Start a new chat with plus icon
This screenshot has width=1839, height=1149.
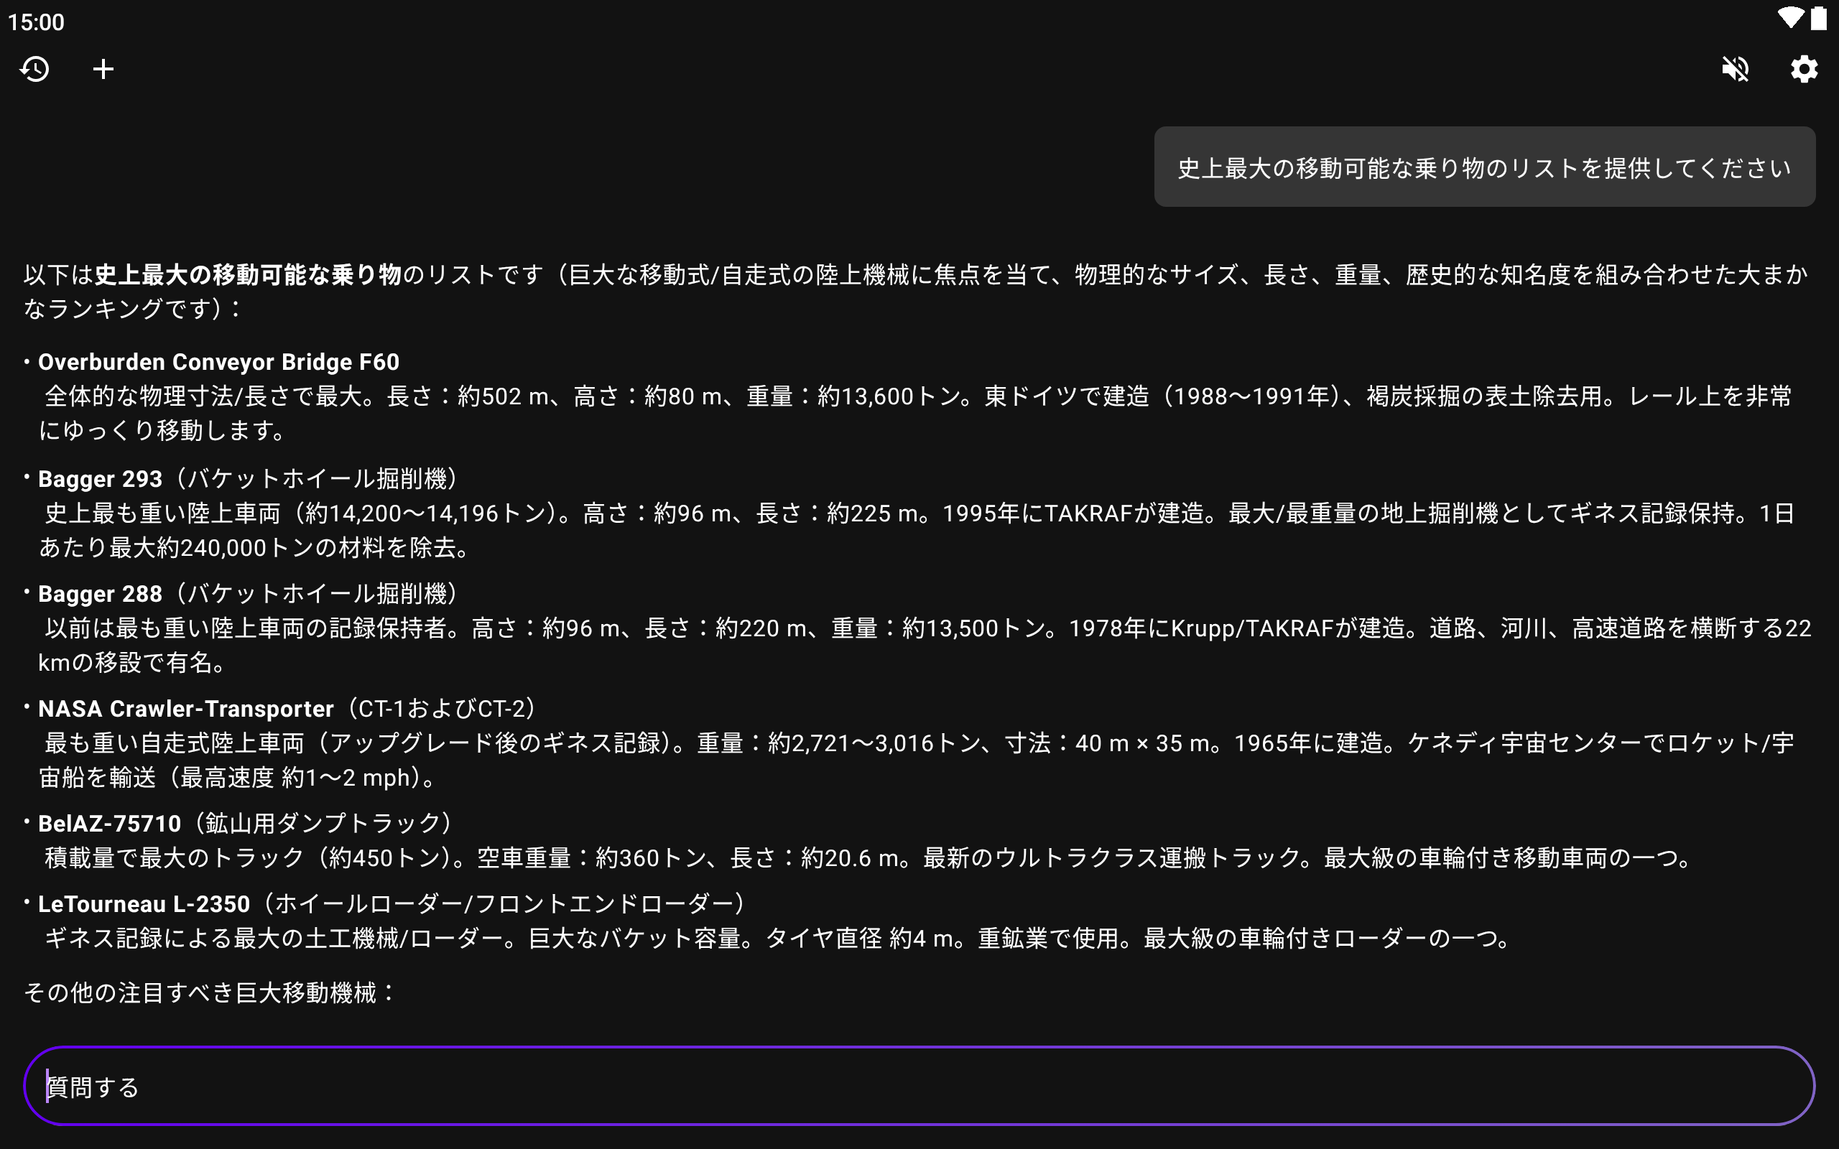click(103, 69)
